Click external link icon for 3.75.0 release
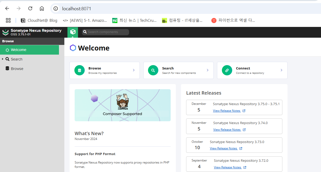 (244, 111)
